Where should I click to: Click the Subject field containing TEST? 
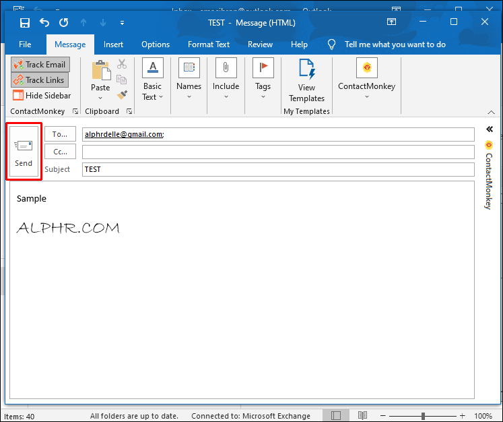coord(278,169)
